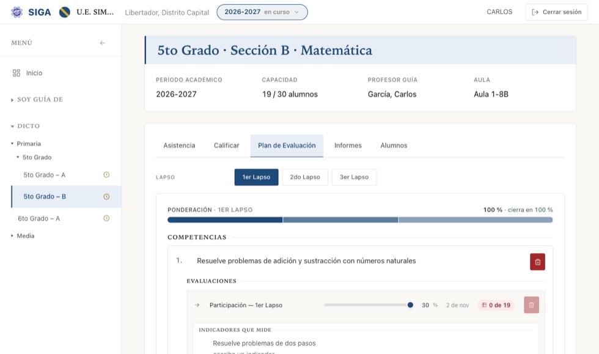Select the 1er Lapso toggle
The image size is (599, 354).
pyautogui.click(x=256, y=177)
